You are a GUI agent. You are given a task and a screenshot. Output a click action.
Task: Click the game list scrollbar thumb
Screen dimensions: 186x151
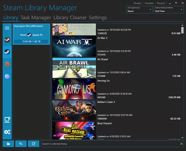182,30
